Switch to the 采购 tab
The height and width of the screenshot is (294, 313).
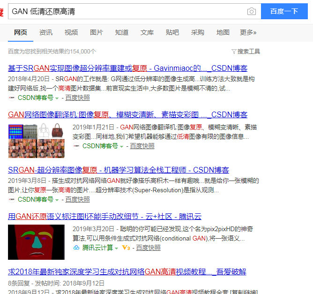197,32
